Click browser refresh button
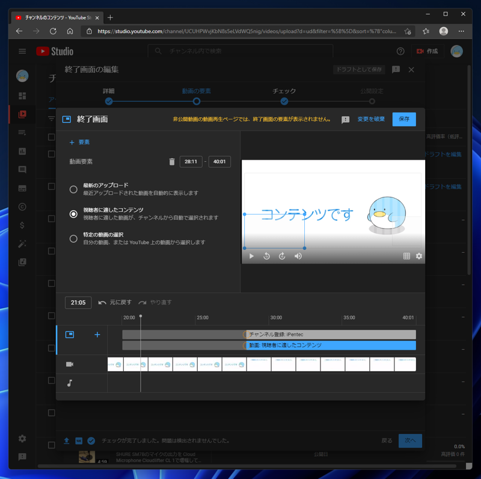This screenshot has width=481, height=479. (53, 31)
